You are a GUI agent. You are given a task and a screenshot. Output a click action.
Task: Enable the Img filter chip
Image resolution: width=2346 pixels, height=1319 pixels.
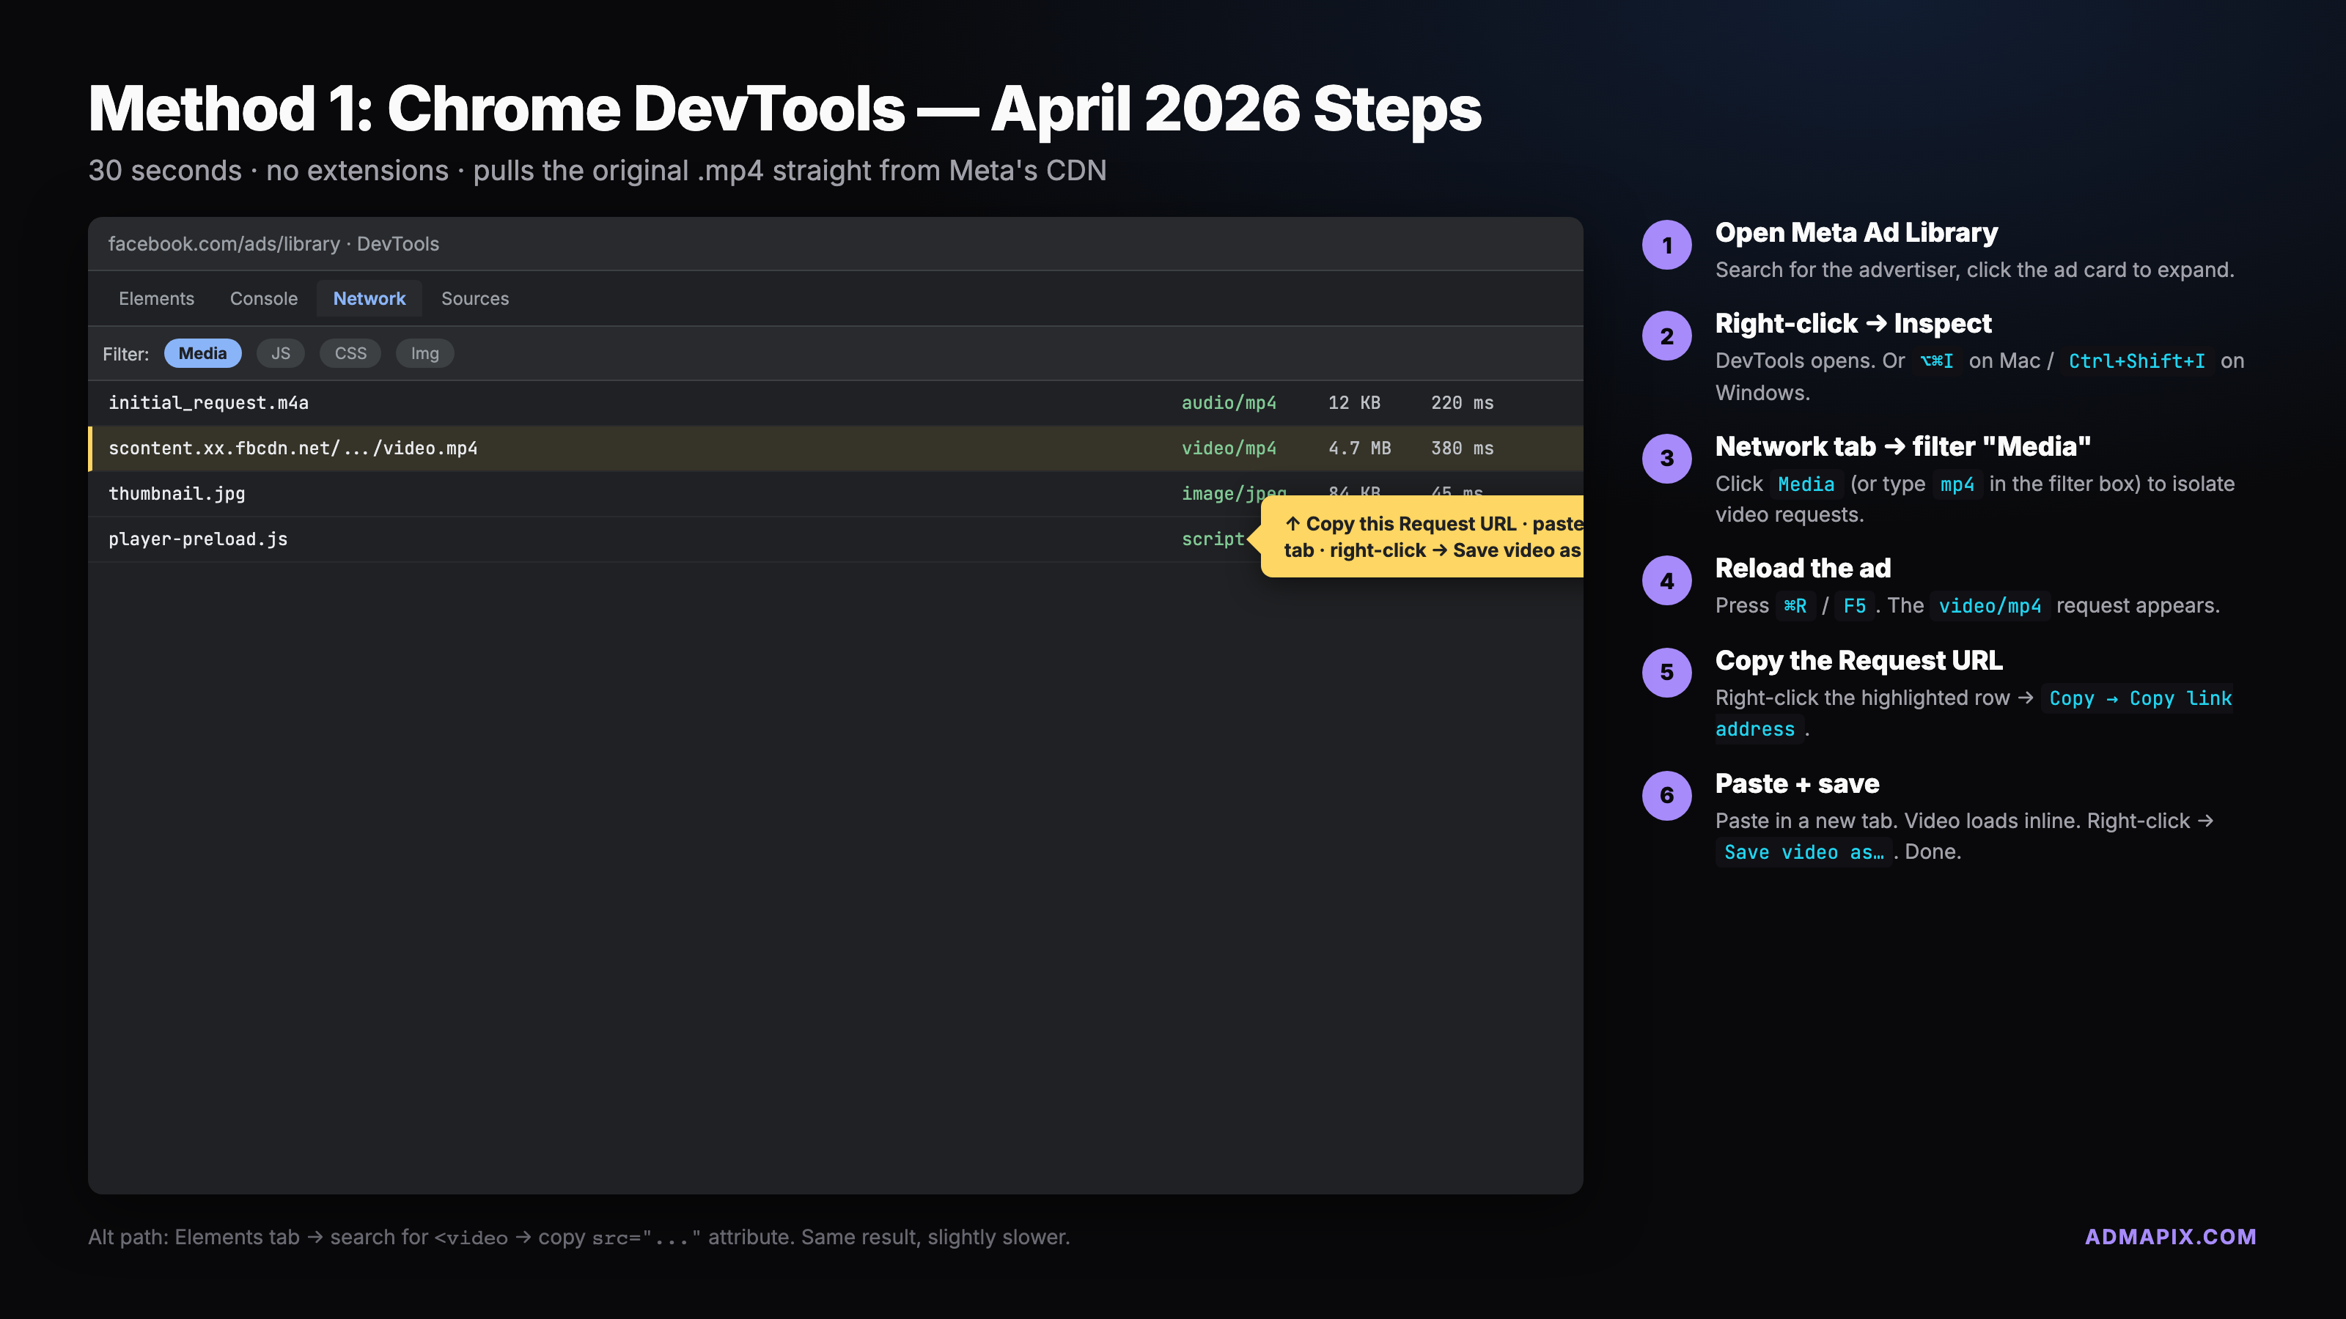424,353
